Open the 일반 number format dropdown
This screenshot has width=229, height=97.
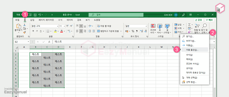point(146,26)
